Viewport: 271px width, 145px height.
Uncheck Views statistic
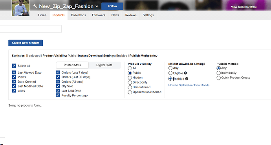(14, 77)
